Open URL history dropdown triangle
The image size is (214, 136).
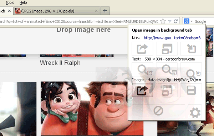pos(169,21)
